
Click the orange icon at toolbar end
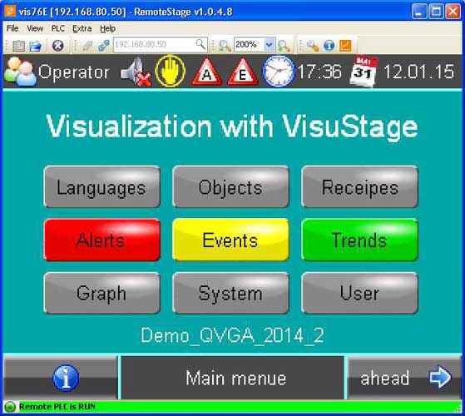coord(345,46)
